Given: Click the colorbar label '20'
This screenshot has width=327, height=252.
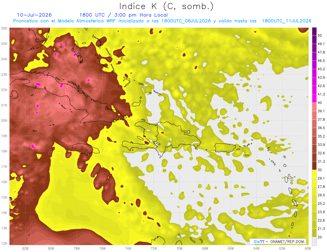Looking at the screenshot, I should point(320,237).
